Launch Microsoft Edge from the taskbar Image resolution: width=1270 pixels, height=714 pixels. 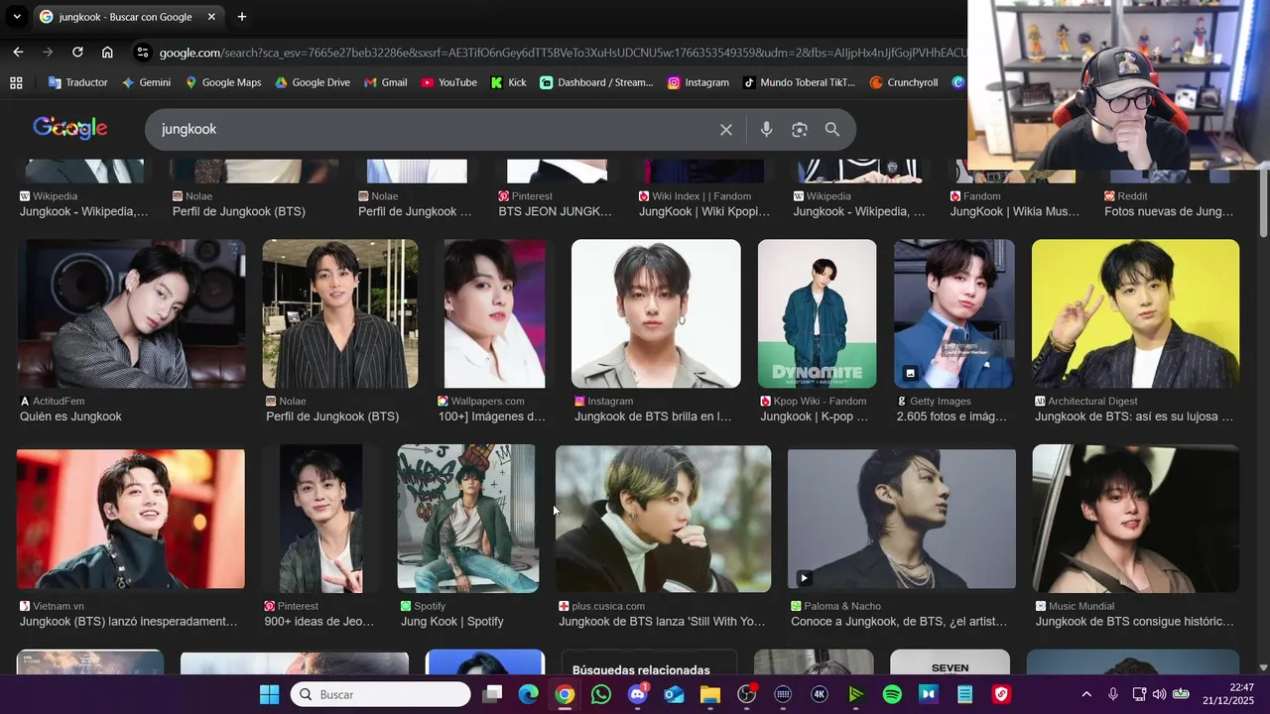[528, 694]
